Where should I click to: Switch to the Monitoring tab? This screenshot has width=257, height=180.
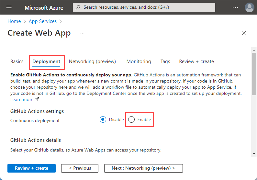tap(139, 62)
